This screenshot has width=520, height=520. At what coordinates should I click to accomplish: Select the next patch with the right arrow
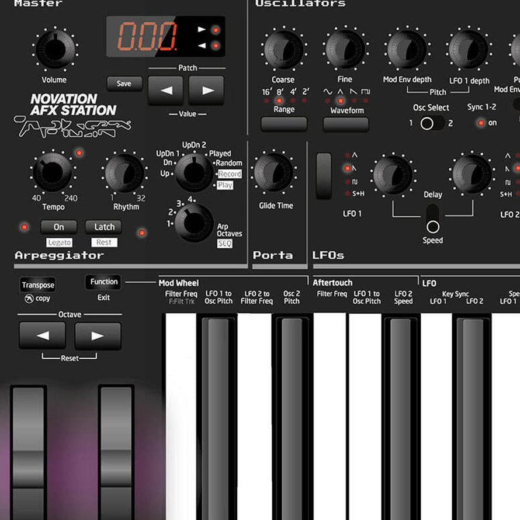click(206, 90)
